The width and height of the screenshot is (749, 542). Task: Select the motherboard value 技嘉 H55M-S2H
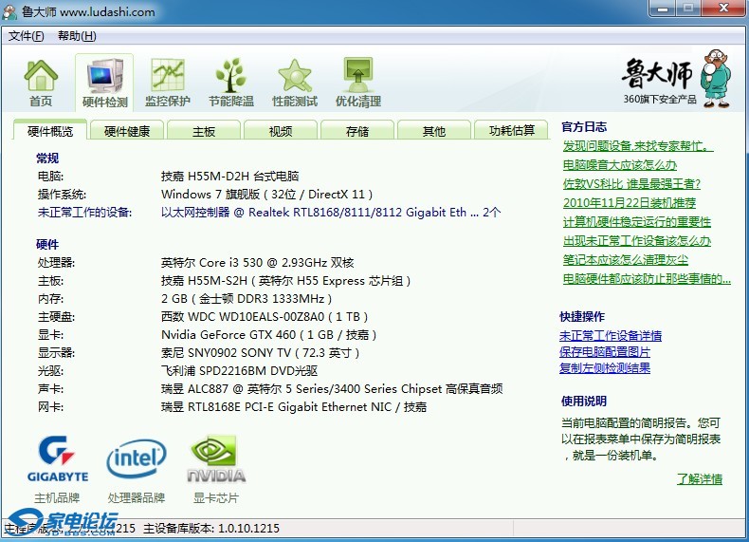coord(285,281)
